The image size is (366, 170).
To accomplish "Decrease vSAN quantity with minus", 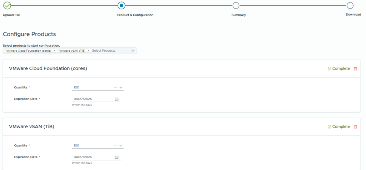I will [115, 146].
